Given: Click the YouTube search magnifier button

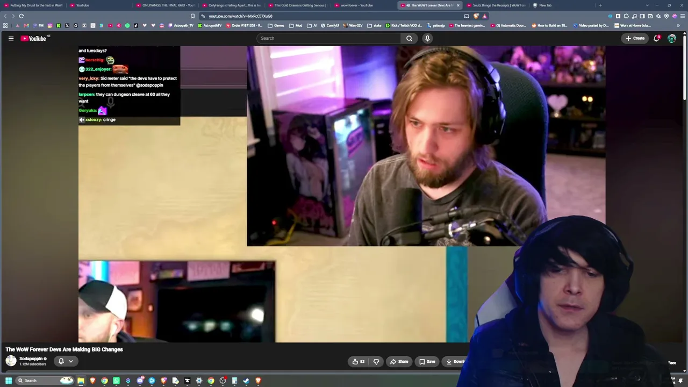Looking at the screenshot, I should point(409,38).
